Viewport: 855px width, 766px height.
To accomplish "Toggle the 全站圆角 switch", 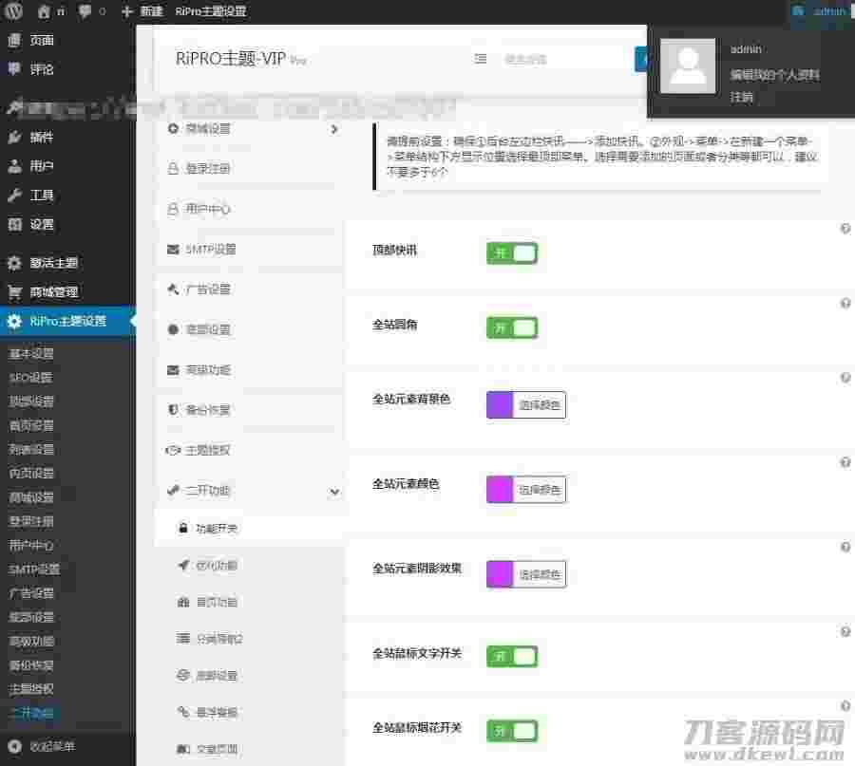I will [512, 327].
